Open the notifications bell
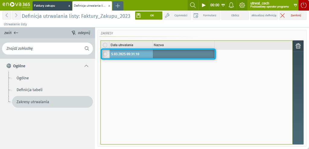The height and width of the screenshot is (149, 309). [231, 5]
